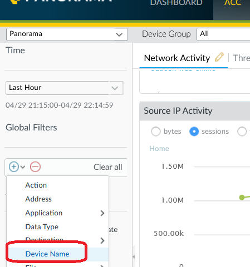Image resolution: width=250 pixels, height=267 pixels.
Task: Collapse side panel with small left arrow
Action: [x=134, y=256]
